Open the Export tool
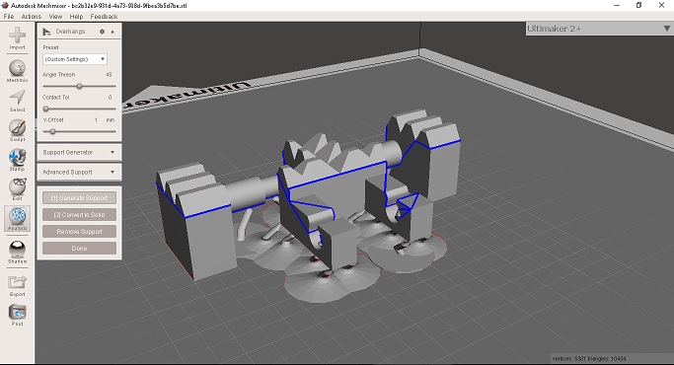Image resolution: width=674 pixels, height=365 pixels. [17, 286]
